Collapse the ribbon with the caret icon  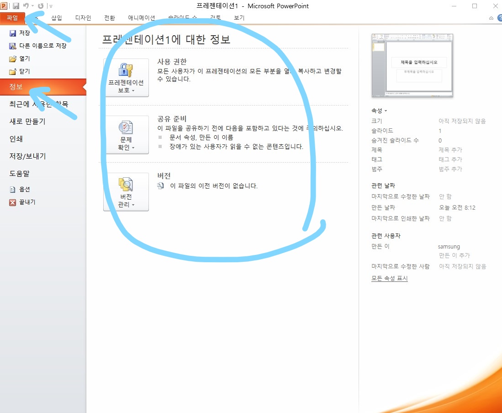491,18
